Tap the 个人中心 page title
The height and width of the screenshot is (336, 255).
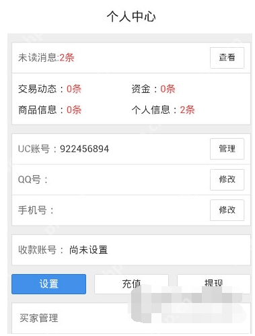131,17
